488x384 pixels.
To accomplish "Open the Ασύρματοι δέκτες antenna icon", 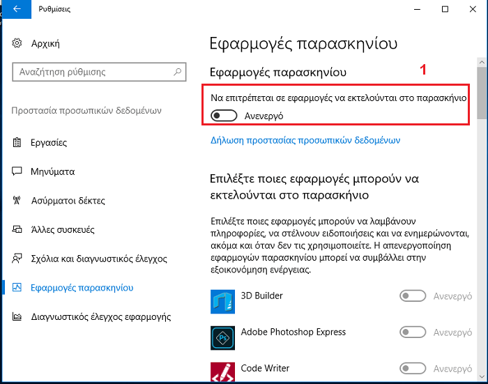I will tap(17, 201).
